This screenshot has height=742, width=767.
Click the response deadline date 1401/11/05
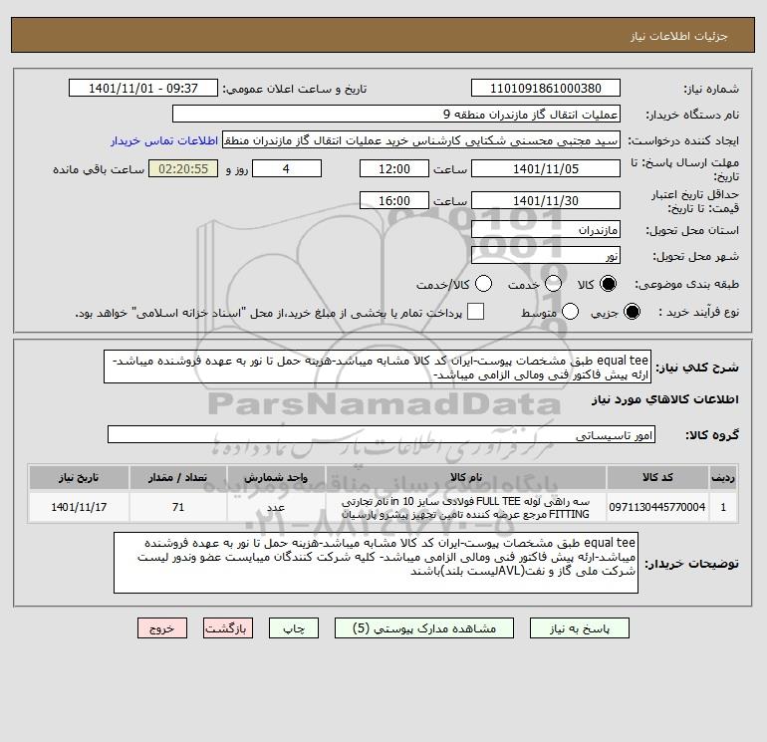(x=546, y=169)
